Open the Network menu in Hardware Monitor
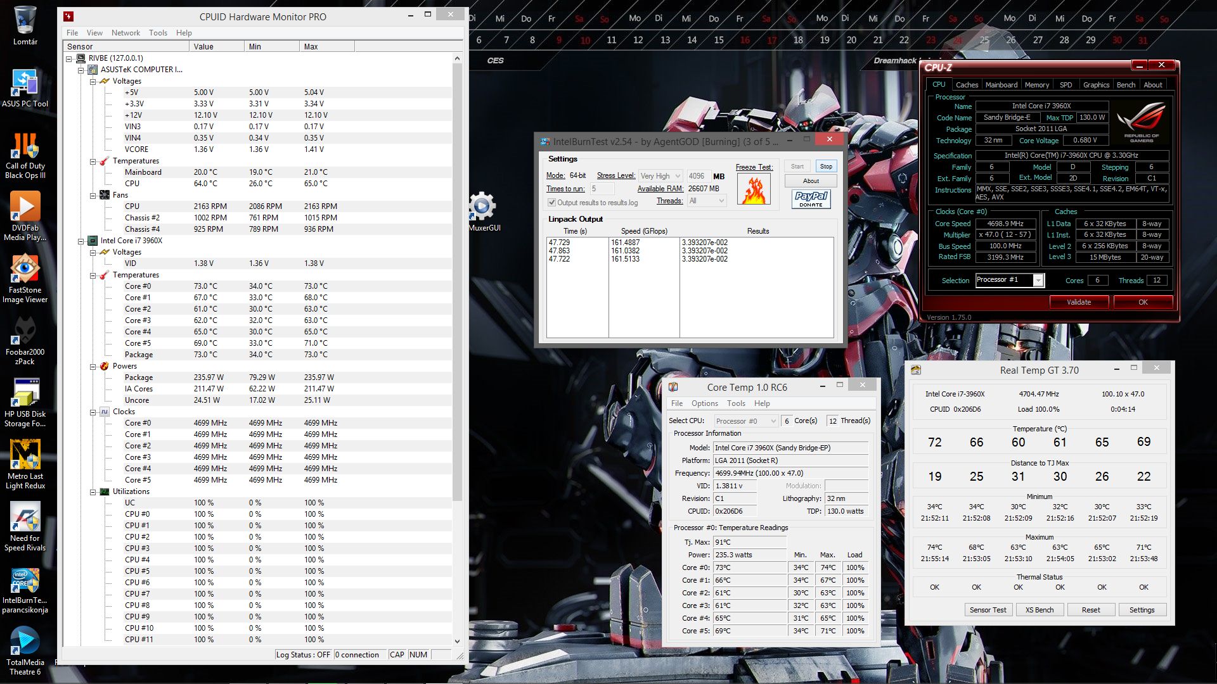This screenshot has width=1217, height=684. [x=126, y=33]
